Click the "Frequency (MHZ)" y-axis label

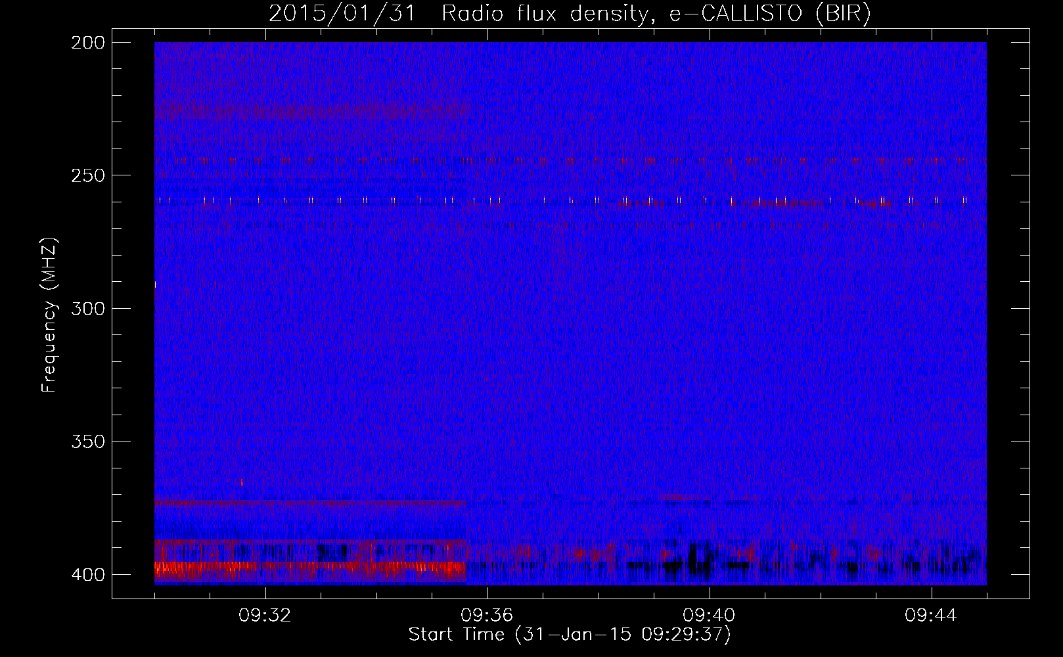pyautogui.click(x=49, y=315)
